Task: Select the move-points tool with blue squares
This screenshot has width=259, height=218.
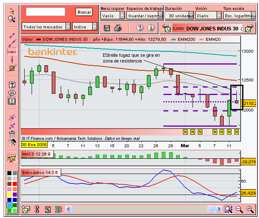Action: (x=12, y=126)
